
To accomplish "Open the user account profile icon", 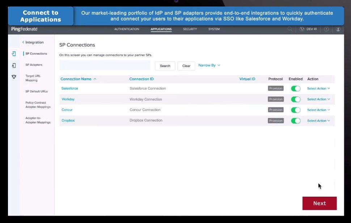I will pos(338,29).
